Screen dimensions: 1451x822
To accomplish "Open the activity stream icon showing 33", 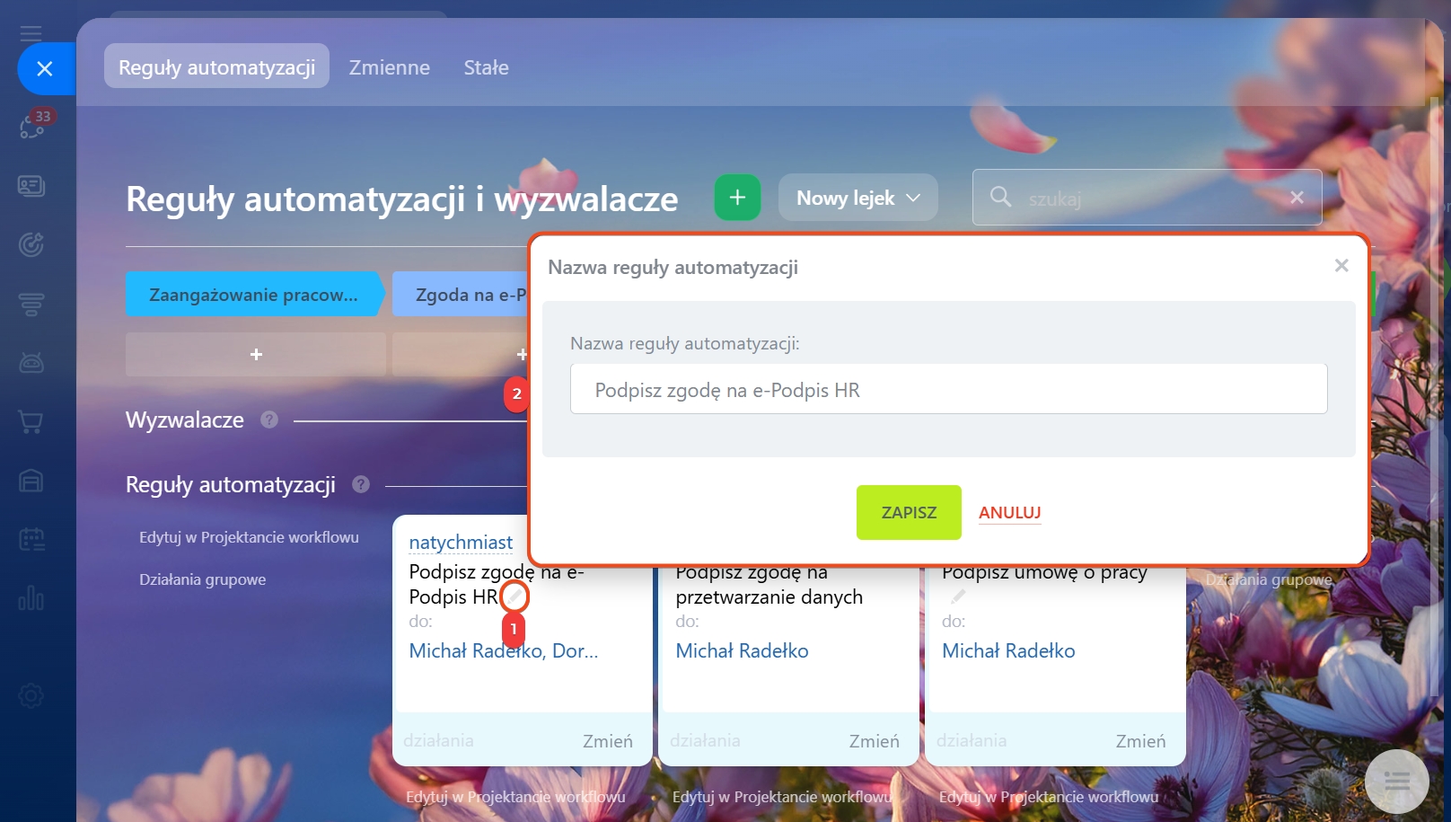I will click(32, 125).
